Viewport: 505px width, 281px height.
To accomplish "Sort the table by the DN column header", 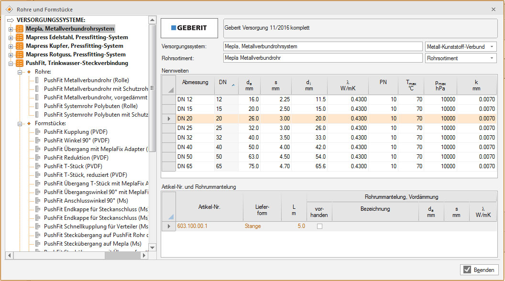I will click(x=226, y=85).
